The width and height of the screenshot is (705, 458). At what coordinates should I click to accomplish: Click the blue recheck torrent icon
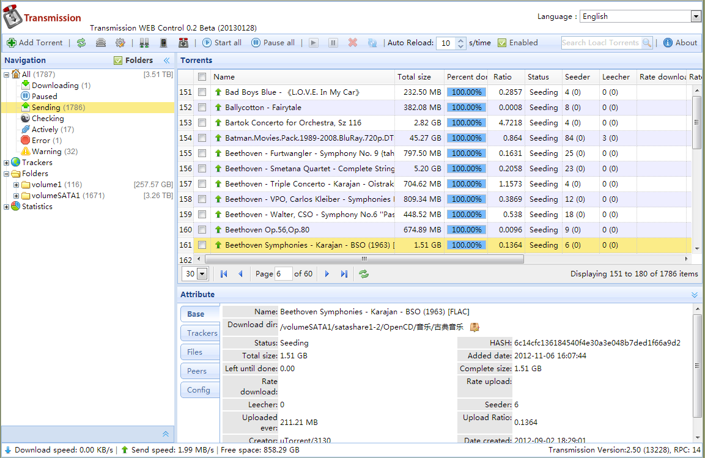pyautogui.click(x=372, y=43)
